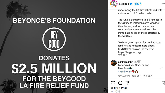Image resolution: width=165 pixels, height=93 pixels.
Task: Open beygood profile picture story
Action: (x=114, y=4)
